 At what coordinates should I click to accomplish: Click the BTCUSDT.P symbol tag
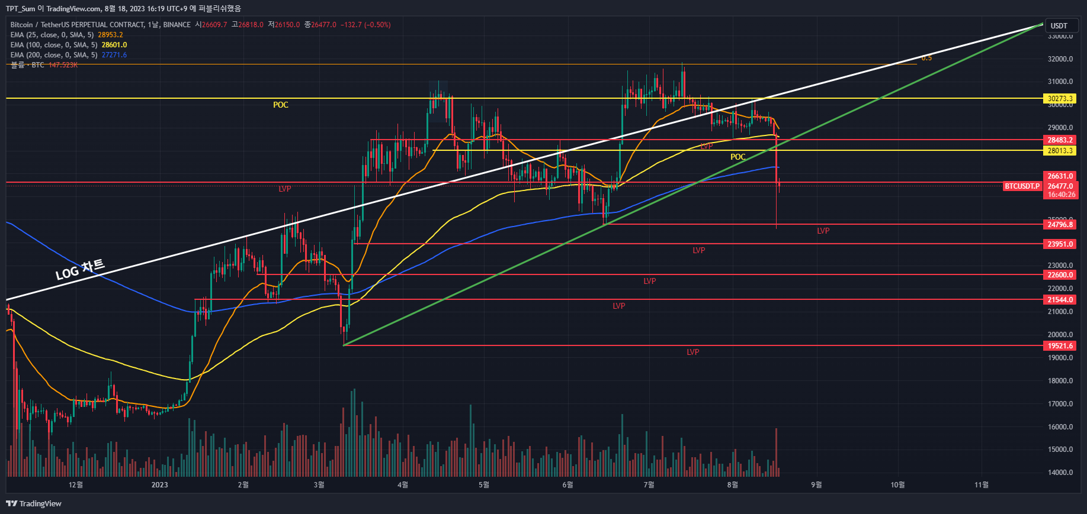point(1022,186)
